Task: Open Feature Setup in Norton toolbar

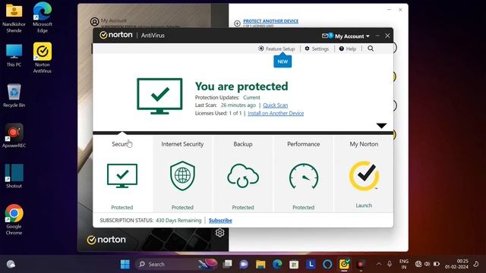Action: pos(276,49)
